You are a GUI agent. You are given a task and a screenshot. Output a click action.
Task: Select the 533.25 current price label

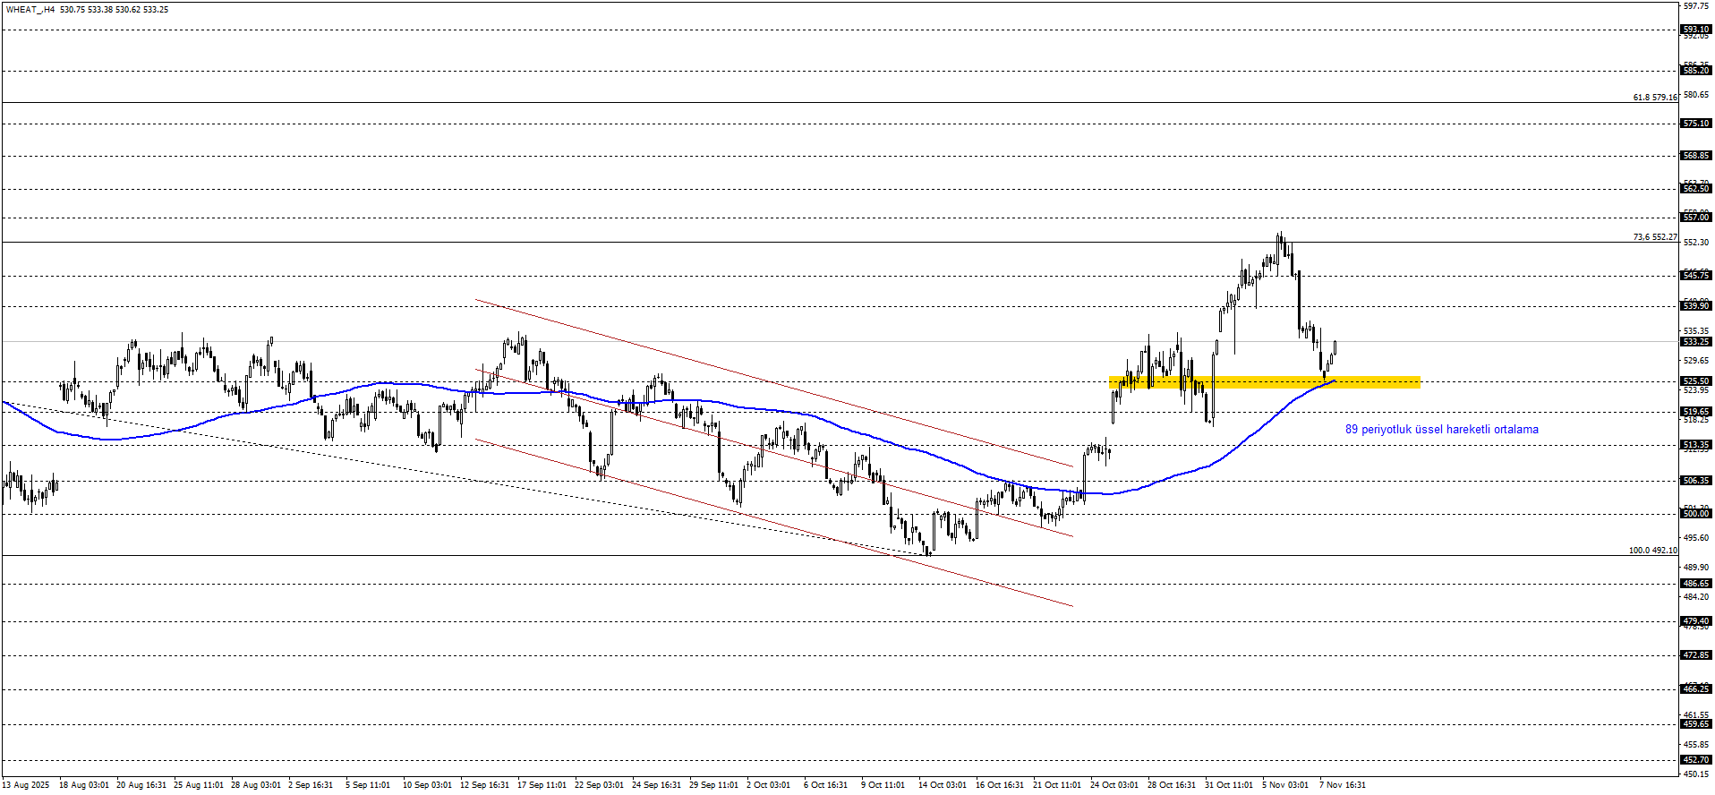(1695, 342)
